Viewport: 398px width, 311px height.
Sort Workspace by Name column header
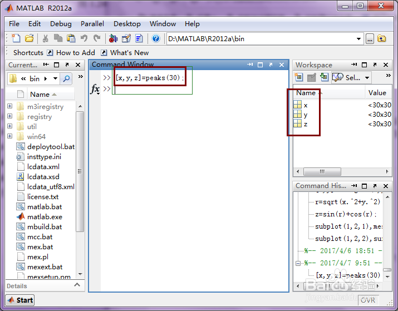pyautogui.click(x=329, y=93)
